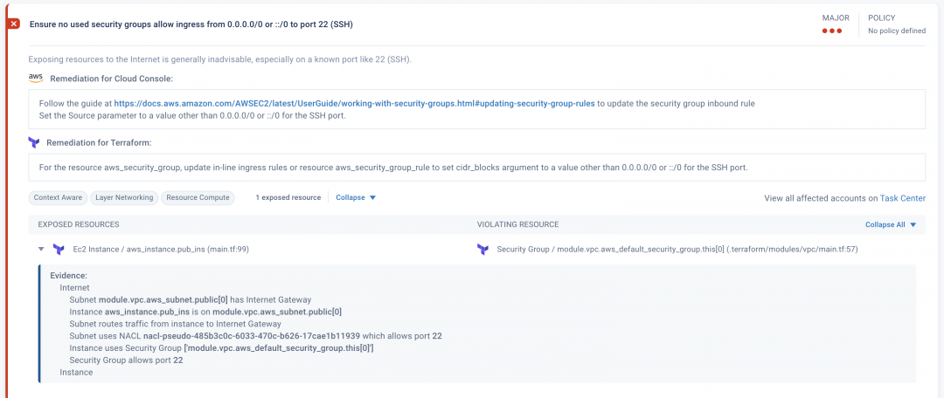Click Ec2 Instance / aws_instance.pub_ins resource text
The width and height of the screenshot is (944, 398).
coord(161,249)
